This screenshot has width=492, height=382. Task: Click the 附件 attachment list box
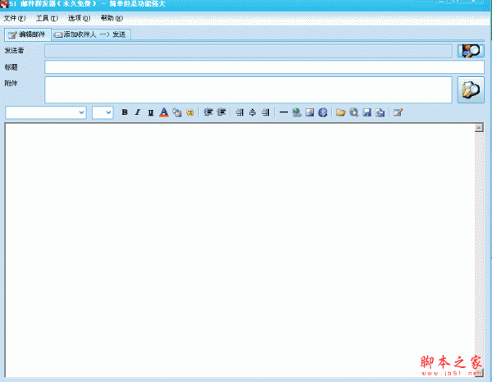point(248,89)
